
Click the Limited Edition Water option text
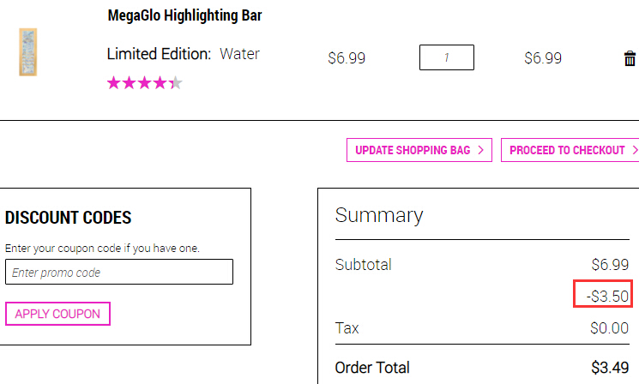183,54
